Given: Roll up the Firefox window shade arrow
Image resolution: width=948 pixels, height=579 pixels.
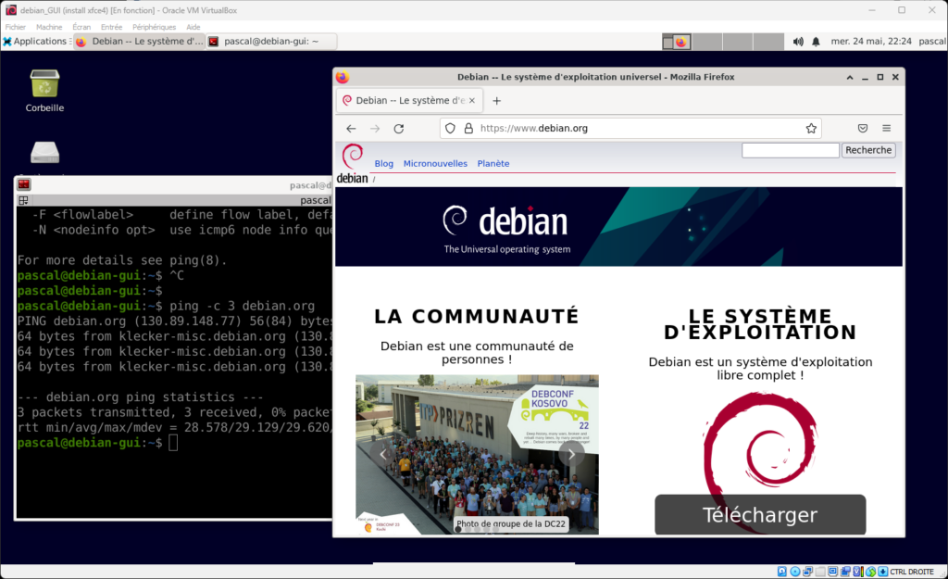Looking at the screenshot, I should [x=850, y=78].
